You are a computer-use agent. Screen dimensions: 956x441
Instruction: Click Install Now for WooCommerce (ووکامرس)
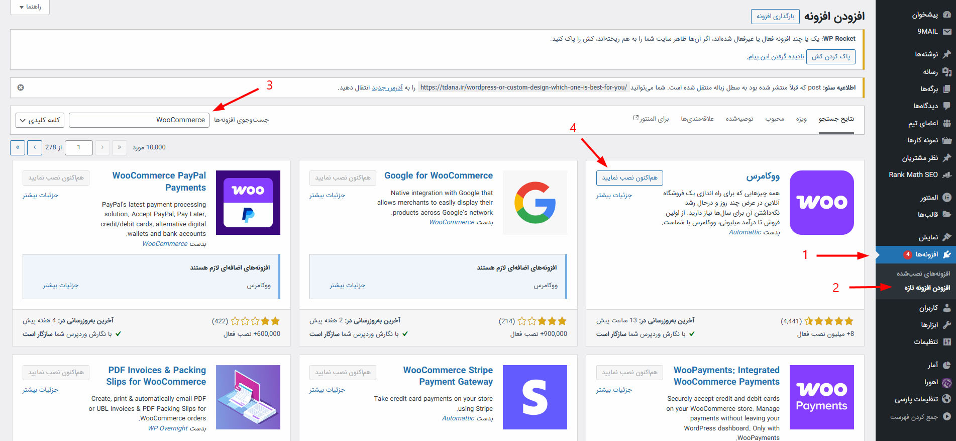point(629,178)
